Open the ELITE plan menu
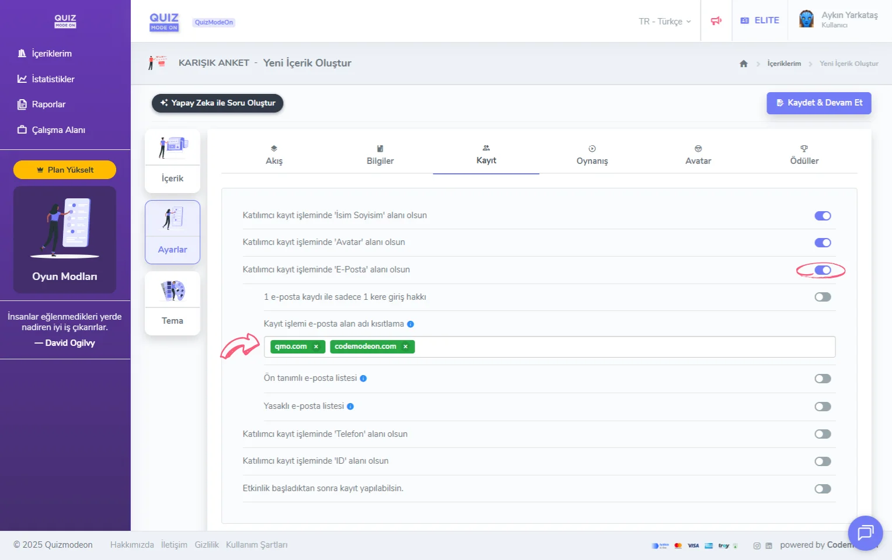Image resolution: width=892 pixels, height=560 pixels. [759, 20]
